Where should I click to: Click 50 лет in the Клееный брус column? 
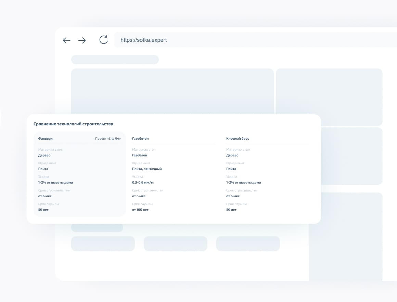231,210
